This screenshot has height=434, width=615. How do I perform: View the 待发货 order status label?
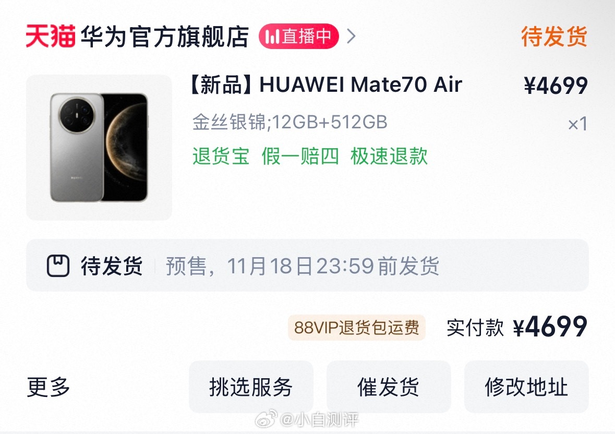tap(554, 37)
